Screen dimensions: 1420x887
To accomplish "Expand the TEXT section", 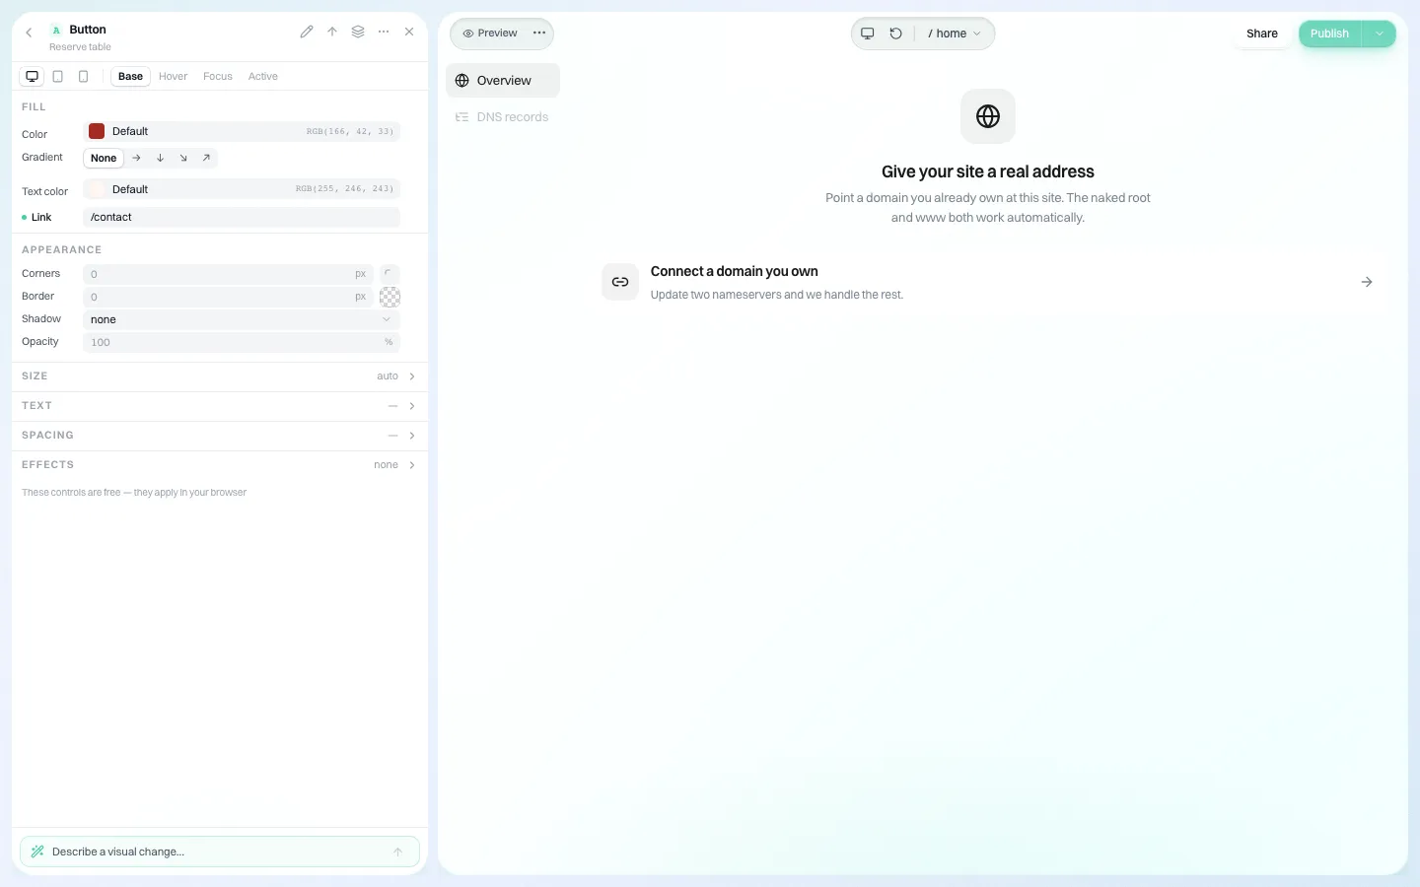I will [x=219, y=406].
